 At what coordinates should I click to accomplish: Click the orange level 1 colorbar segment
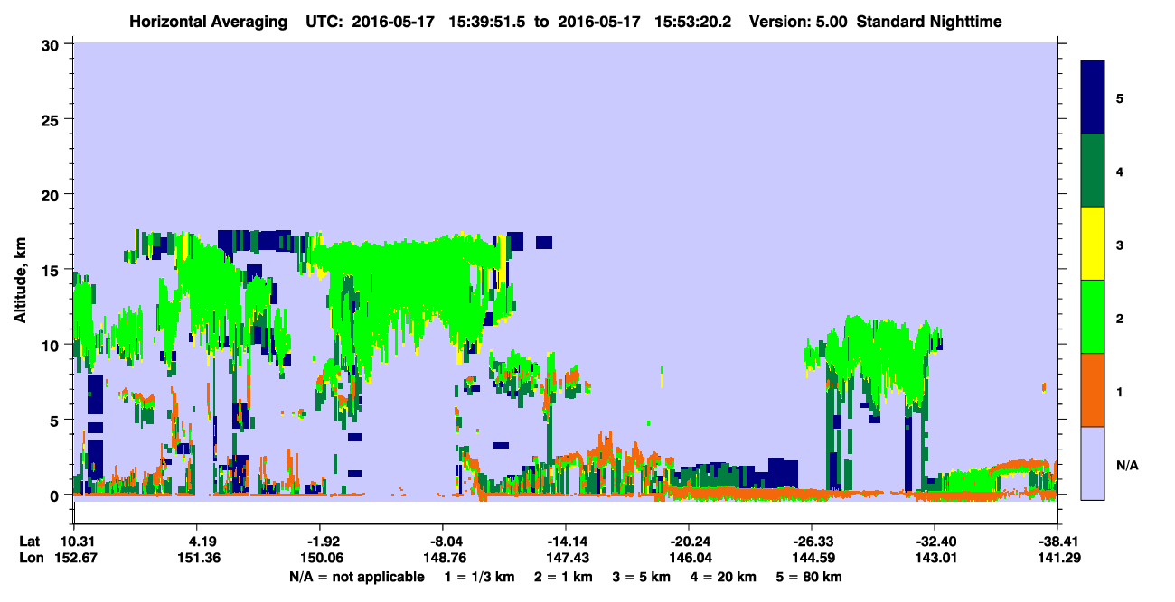[1093, 390]
